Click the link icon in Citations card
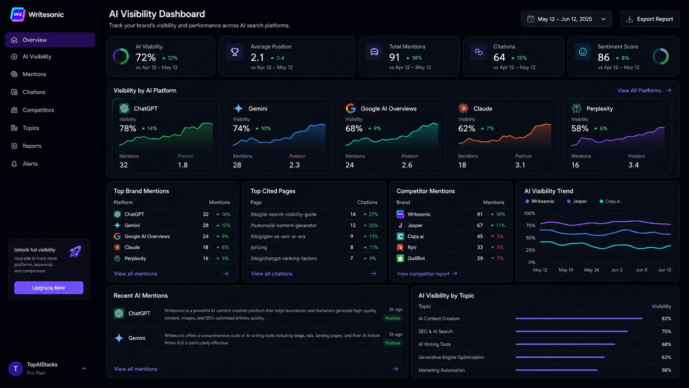This screenshot has width=689, height=388. pos(478,52)
